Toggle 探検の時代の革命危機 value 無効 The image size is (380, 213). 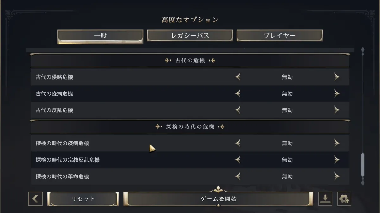click(x=287, y=176)
